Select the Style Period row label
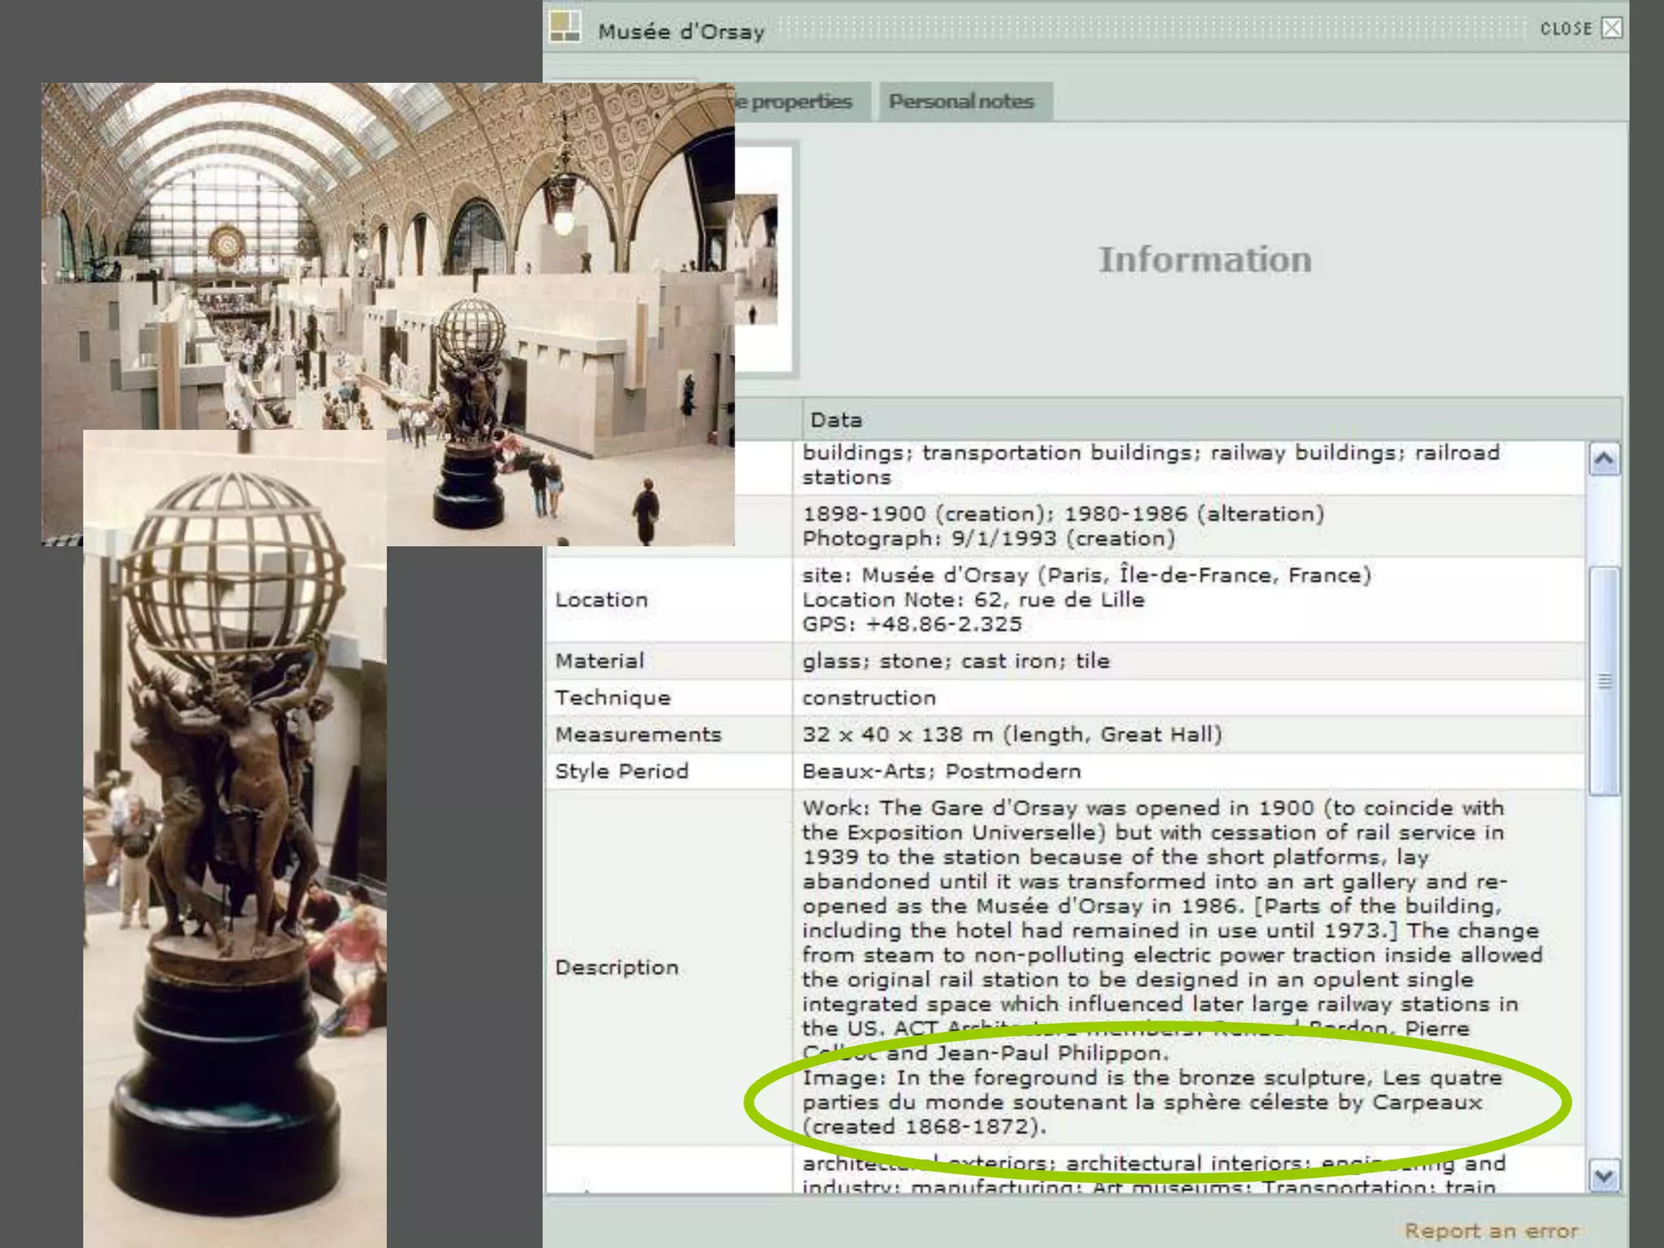This screenshot has height=1248, width=1664. point(622,771)
